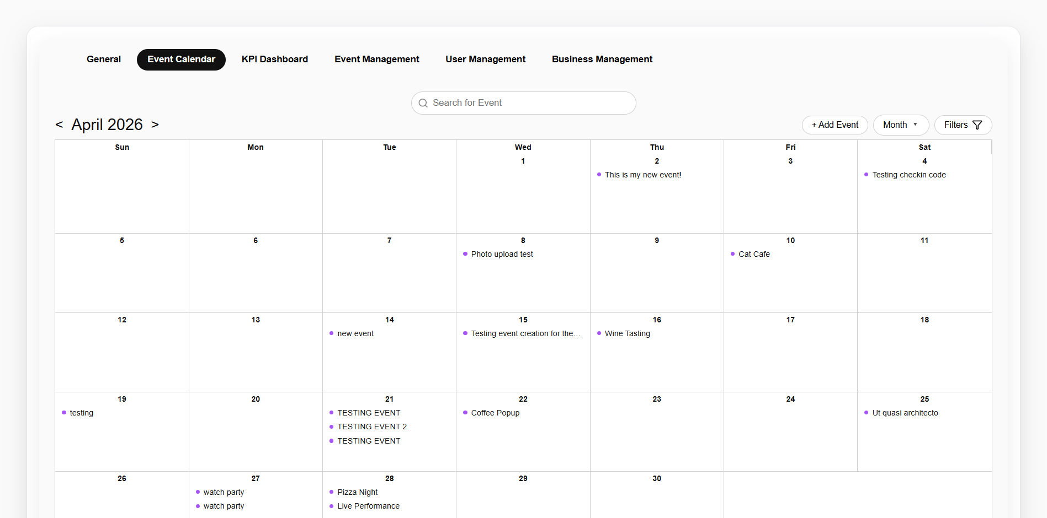This screenshot has height=518, width=1047.
Task: Click the Add Event button
Action: click(835, 125)
